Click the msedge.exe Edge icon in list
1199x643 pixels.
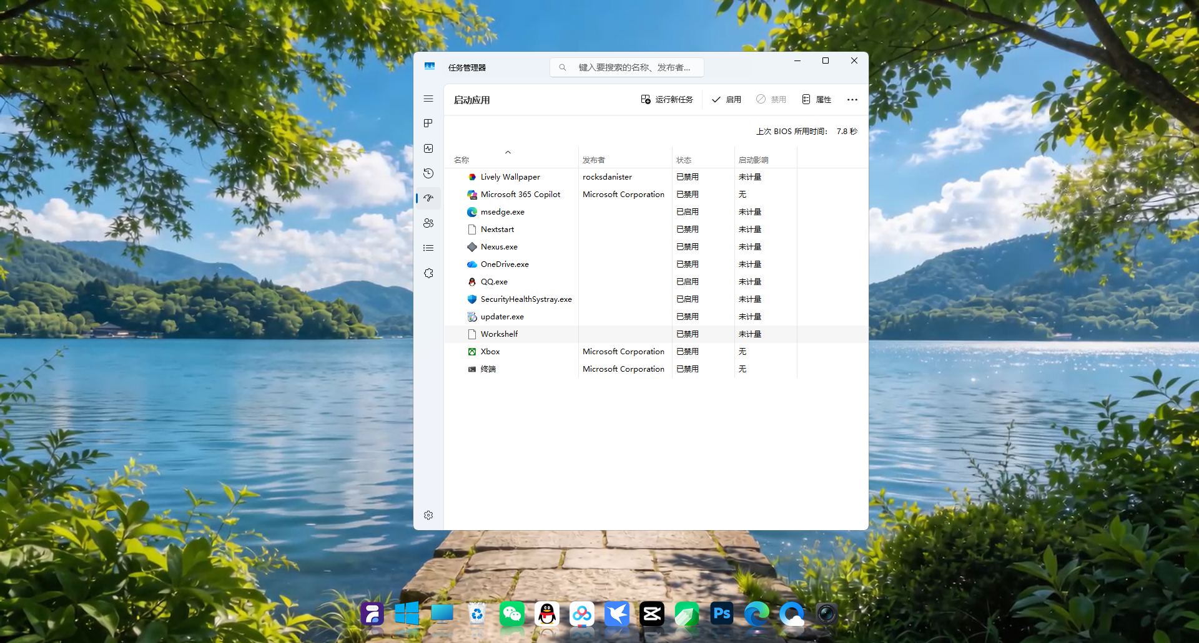(x=472, y=212)
